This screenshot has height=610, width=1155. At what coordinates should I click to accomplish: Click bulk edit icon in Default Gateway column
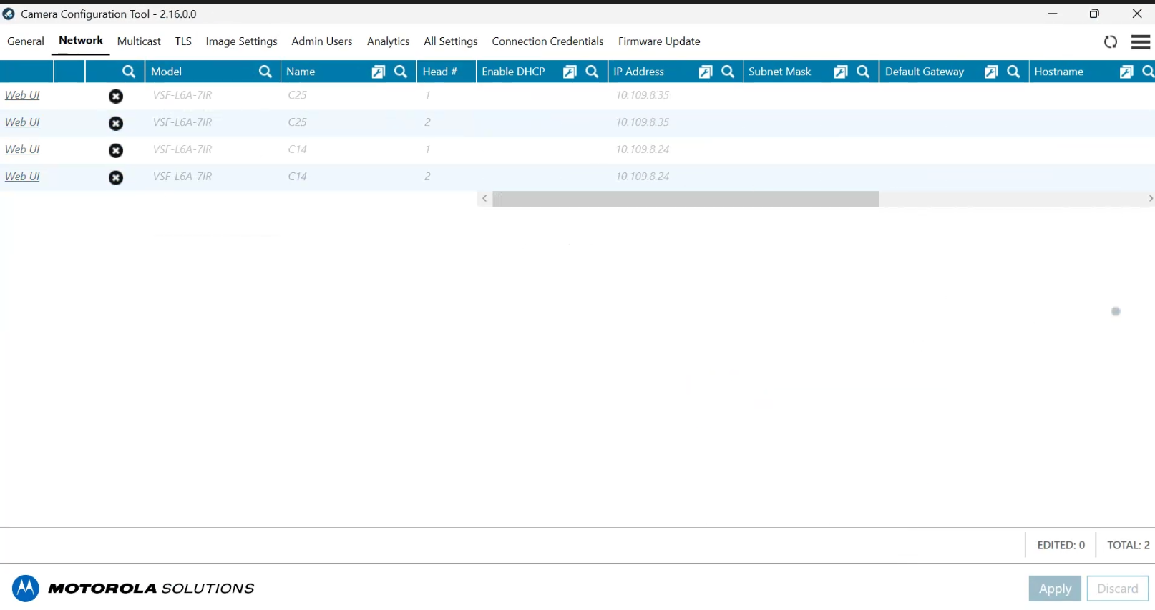click(991, 72)
